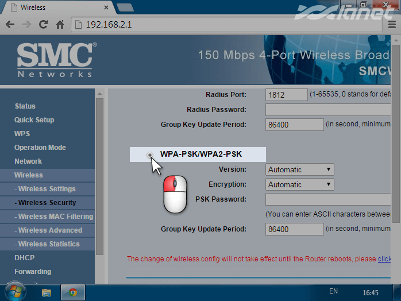Open the Network section
Viewport: 401px width, 301px height.
click(28, 161)
